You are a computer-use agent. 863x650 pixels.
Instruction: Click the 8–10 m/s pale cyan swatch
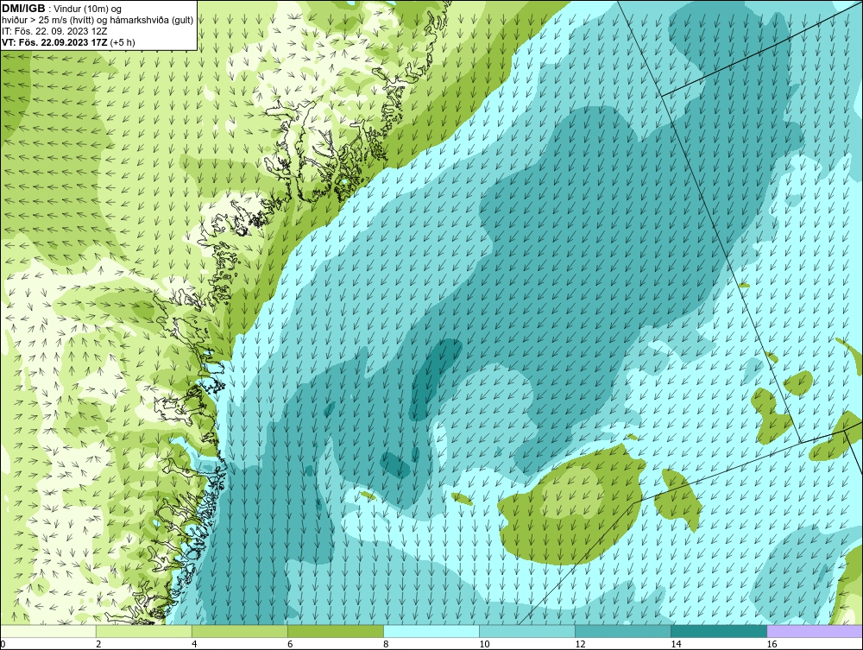[431, 631]
